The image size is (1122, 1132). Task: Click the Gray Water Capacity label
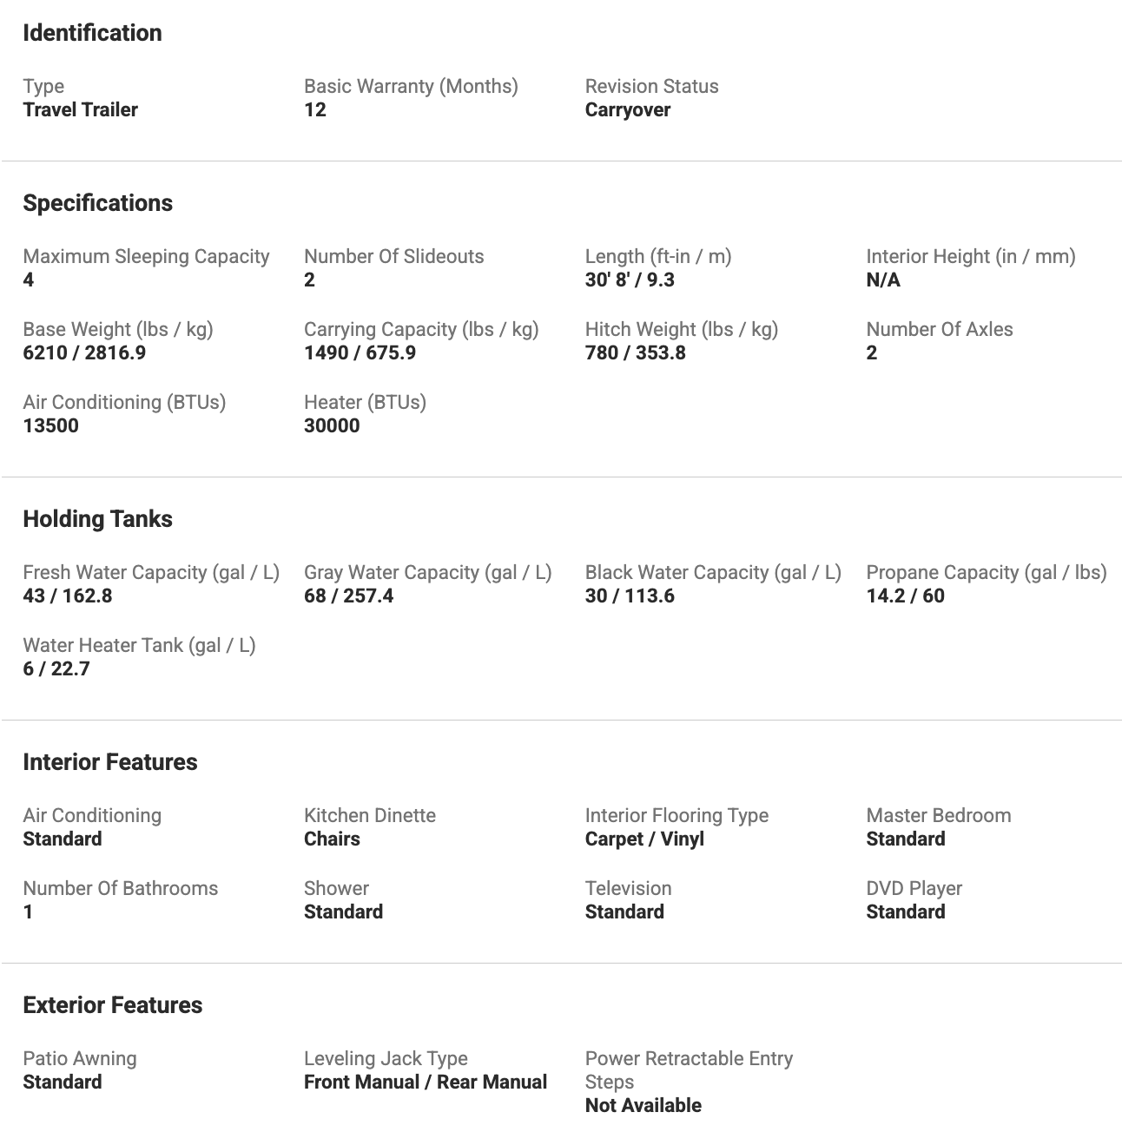pos(427,572)
